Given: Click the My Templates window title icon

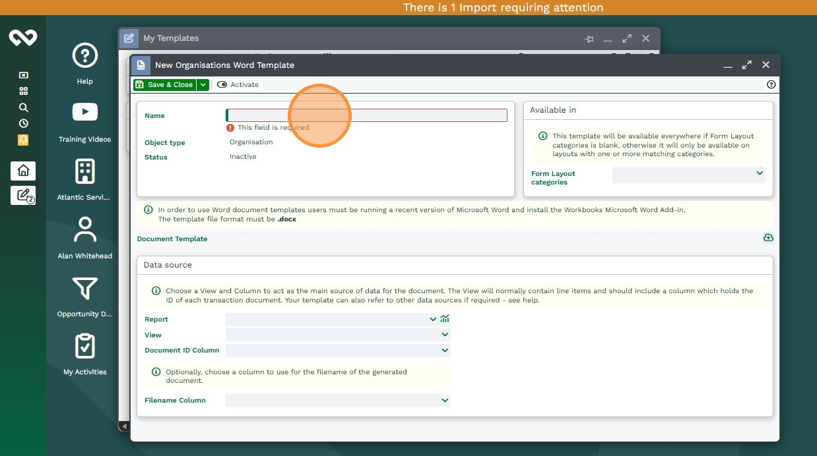Looking at the screenshot, I should [x=129, y=38].
